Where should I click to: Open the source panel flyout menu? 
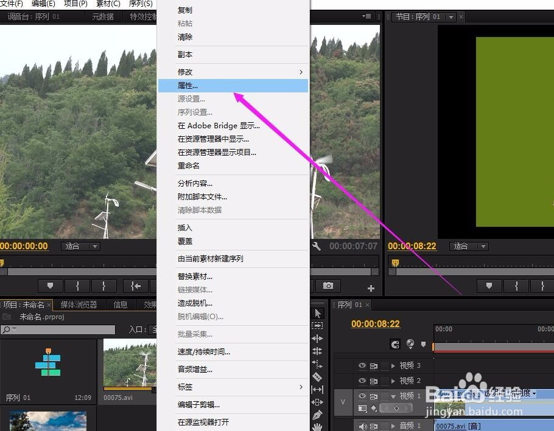pos(366,16)
